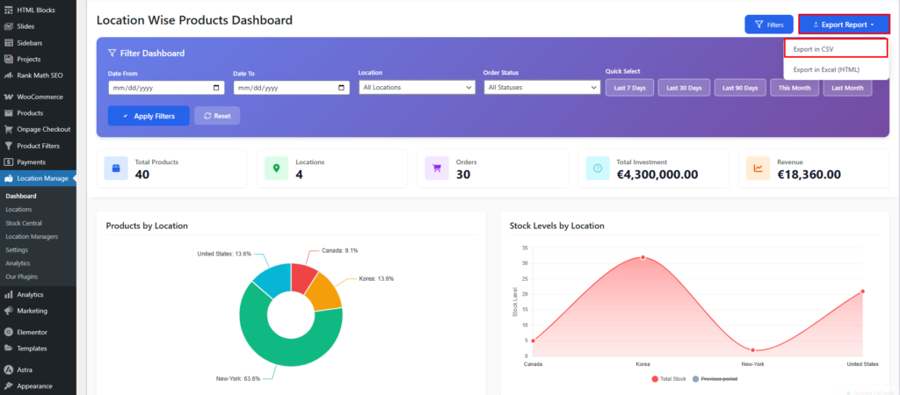Click the Total Products box icon
The image size is (900, 395).
pyautogui.click(x=116, y=168)
